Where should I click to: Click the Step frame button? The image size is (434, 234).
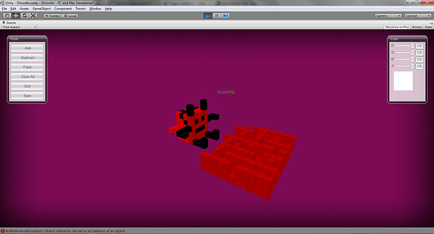tap(225, 16)
